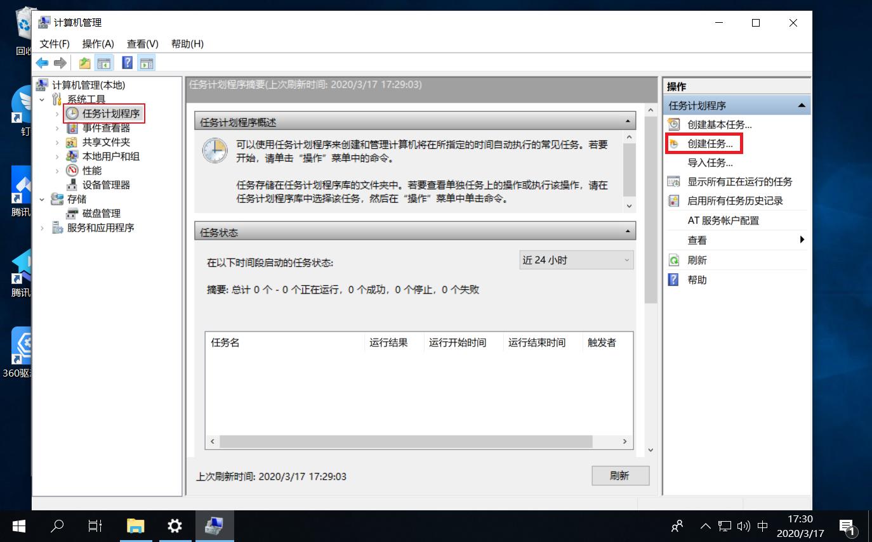
Task: Expand the 共享文件夹 tree node
Action: click(x=57, y=142)
